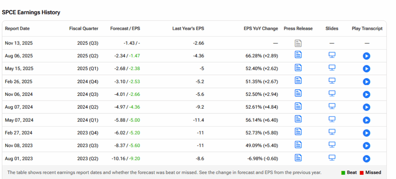Open the Aug 01, 2023 press release
The image size is (396, 179).
tap(298, 158)
